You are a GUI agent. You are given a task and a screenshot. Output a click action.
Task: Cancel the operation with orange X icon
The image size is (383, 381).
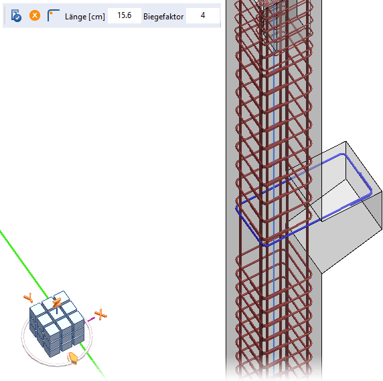tap(35, 15)
